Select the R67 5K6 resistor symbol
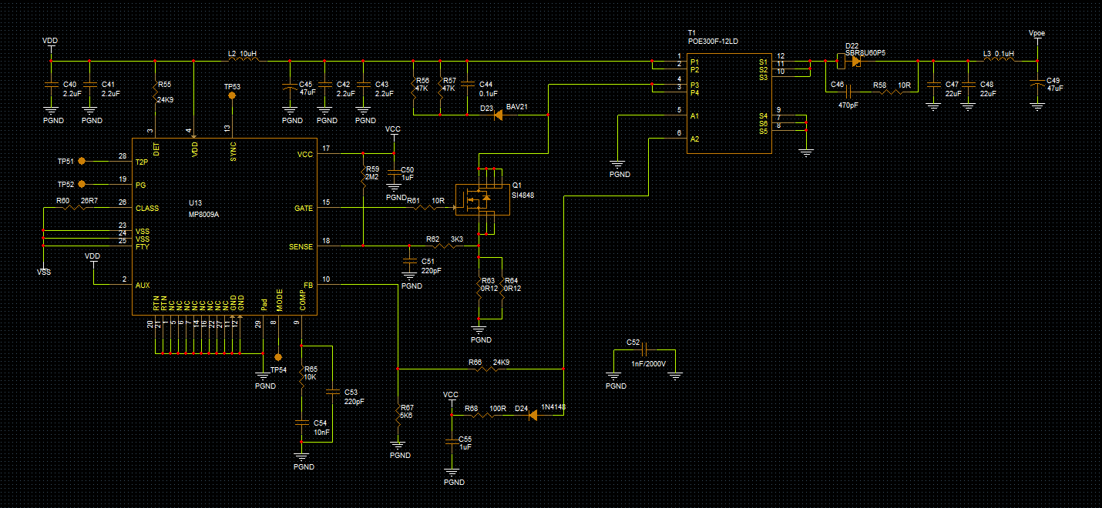 tap(398, 416)
